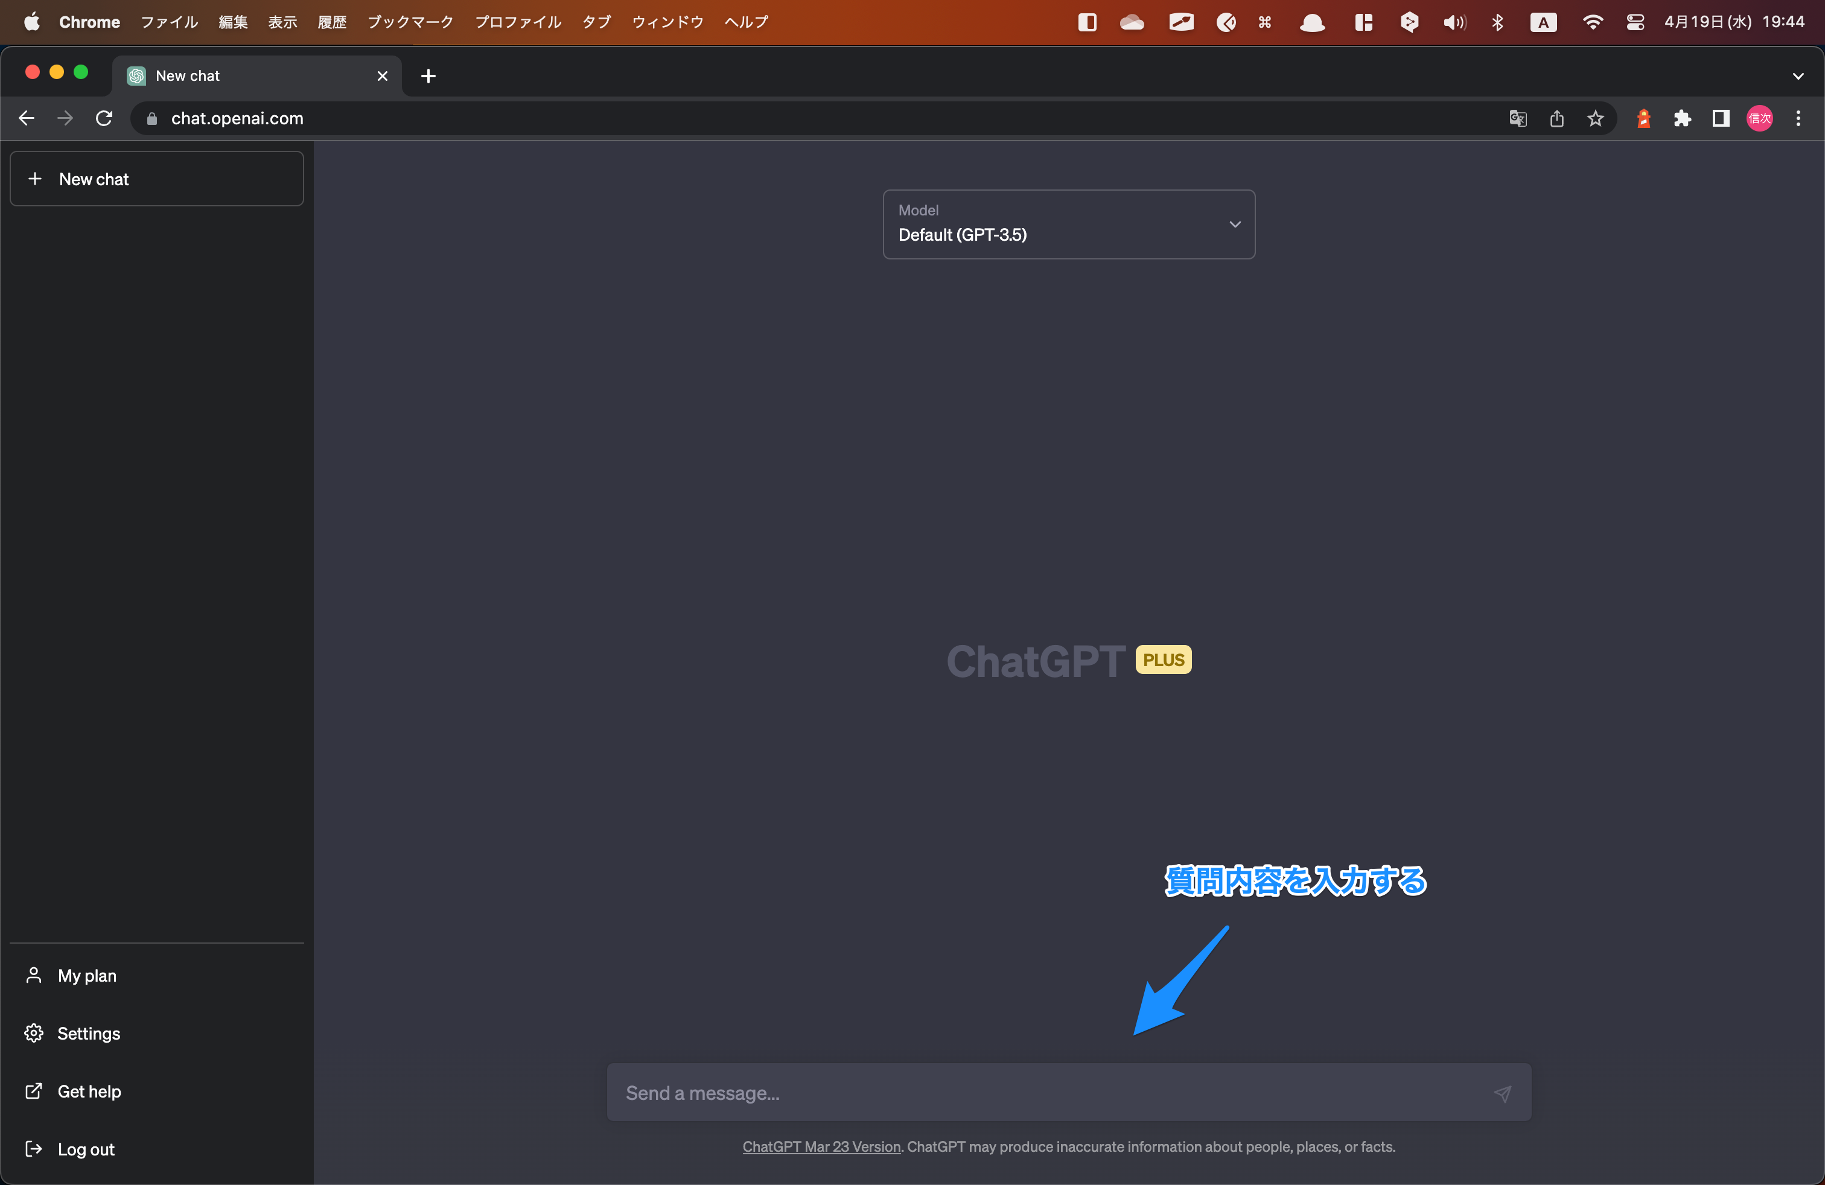Open Settings in the sidebar
1825x1185 pixels.
pyautogui.click(x=88, y=1033)
